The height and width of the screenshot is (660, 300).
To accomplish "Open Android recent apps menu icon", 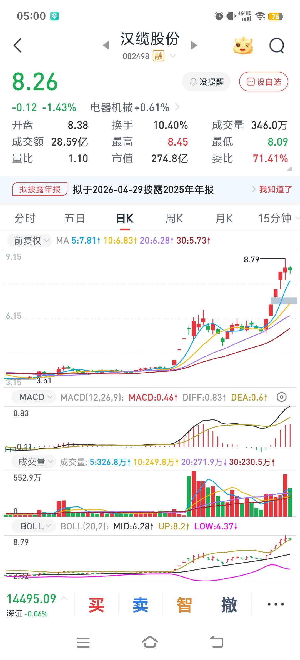I will click(x=83, y=642).
